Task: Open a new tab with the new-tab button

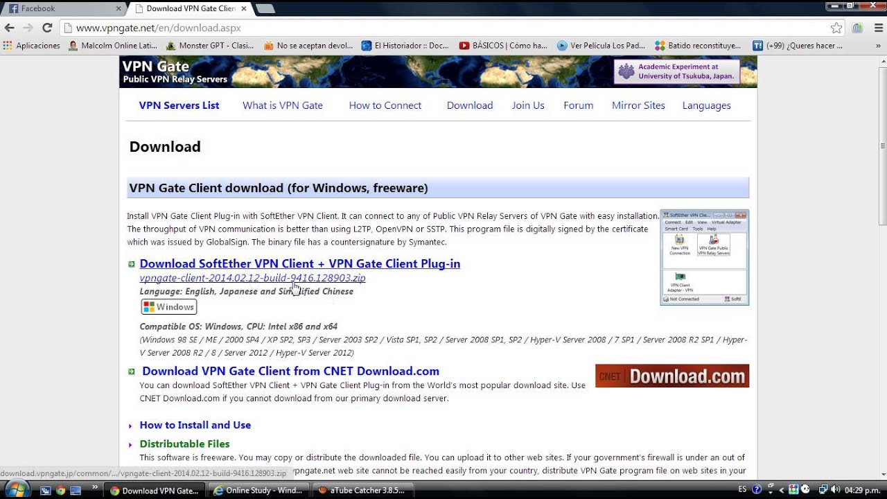Action: coord(265,9)
